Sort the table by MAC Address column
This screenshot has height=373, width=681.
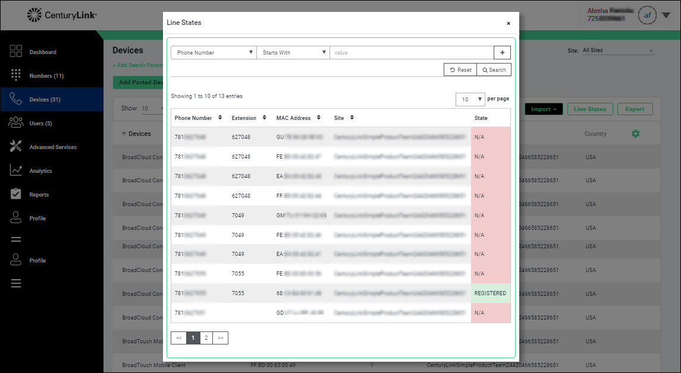pyautogui.click(x=298, y=118)
